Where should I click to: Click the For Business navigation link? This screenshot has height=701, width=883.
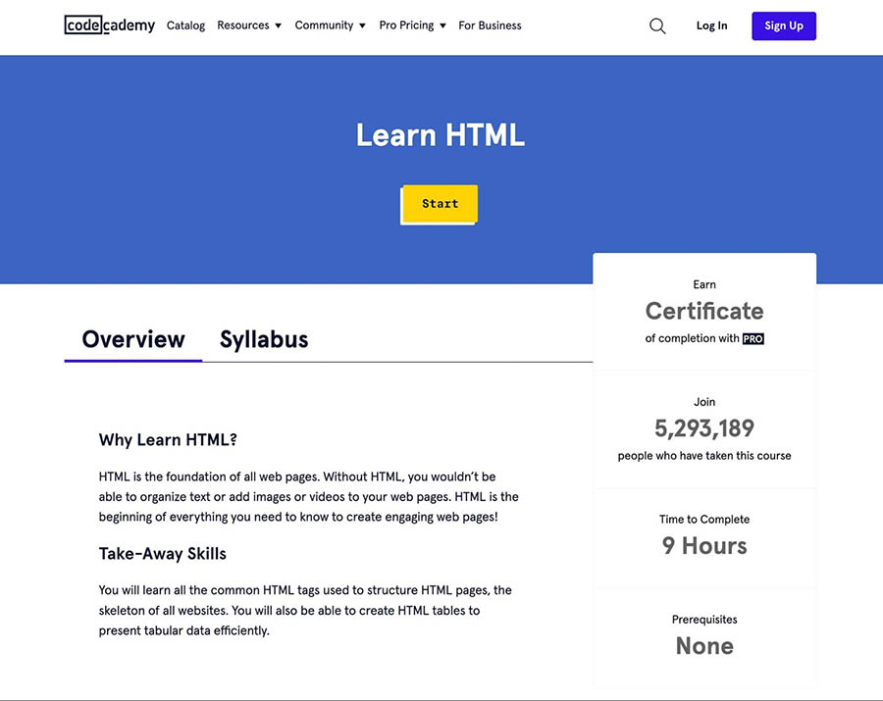pos(490,25)
